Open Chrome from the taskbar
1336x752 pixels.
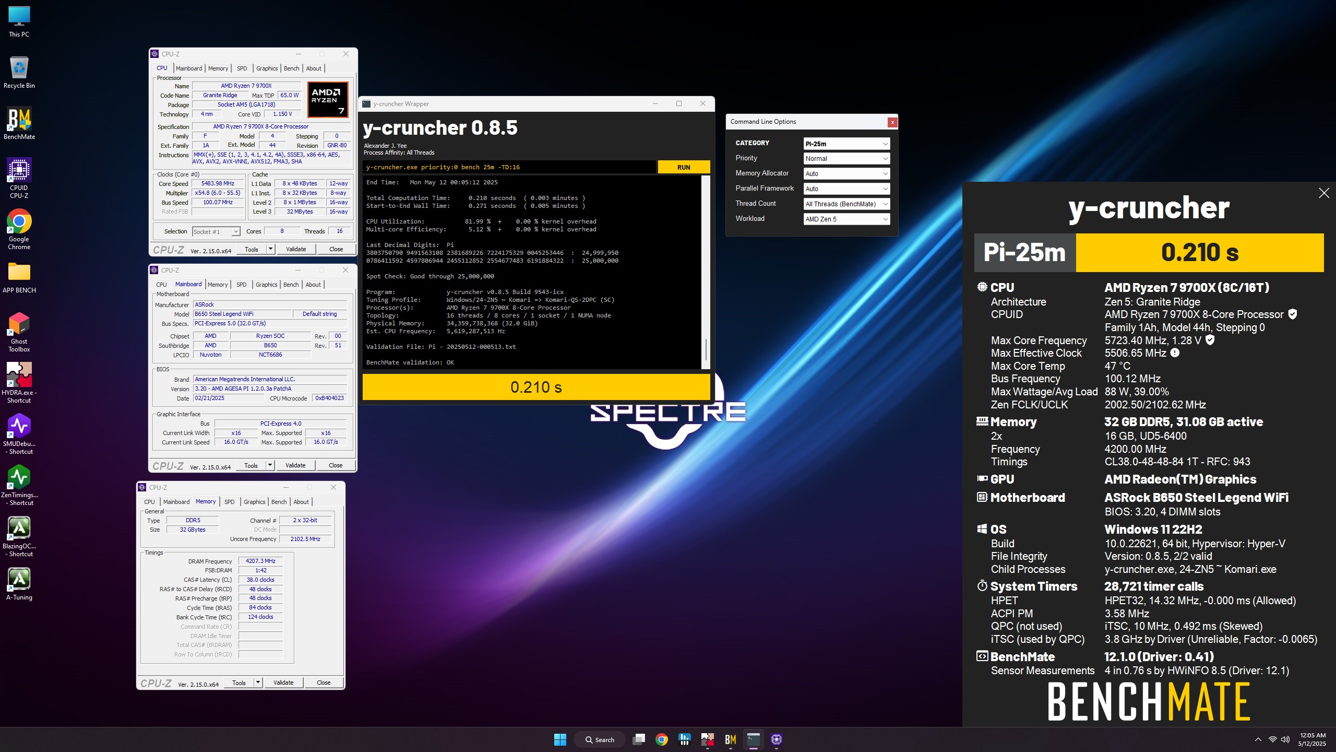(x=662, y=739)
